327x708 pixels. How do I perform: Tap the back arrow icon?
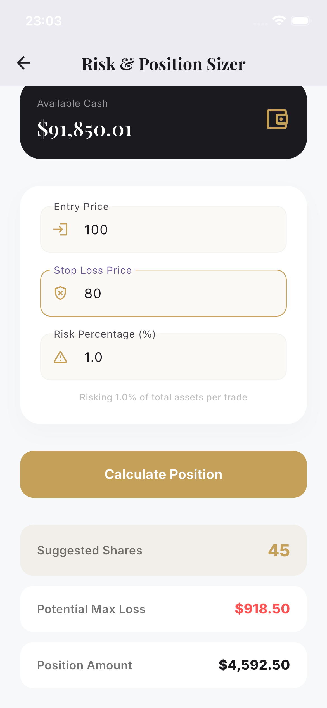coord(24,63)
